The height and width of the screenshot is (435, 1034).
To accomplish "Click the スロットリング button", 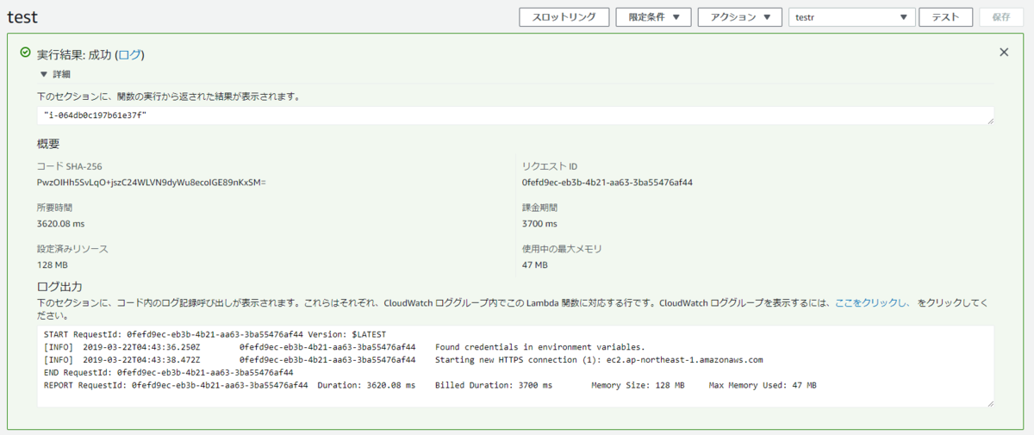I will (x=564, y=17).
